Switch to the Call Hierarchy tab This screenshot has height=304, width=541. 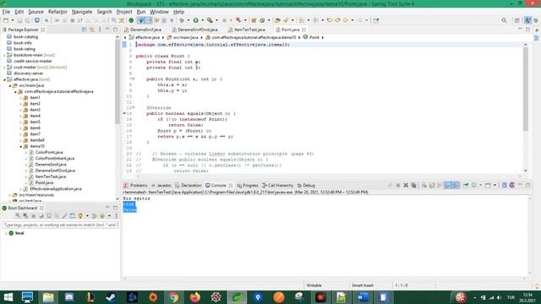tap(278, 186)
